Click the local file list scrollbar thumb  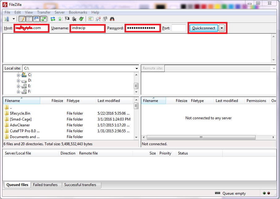[x=136, y=106]
